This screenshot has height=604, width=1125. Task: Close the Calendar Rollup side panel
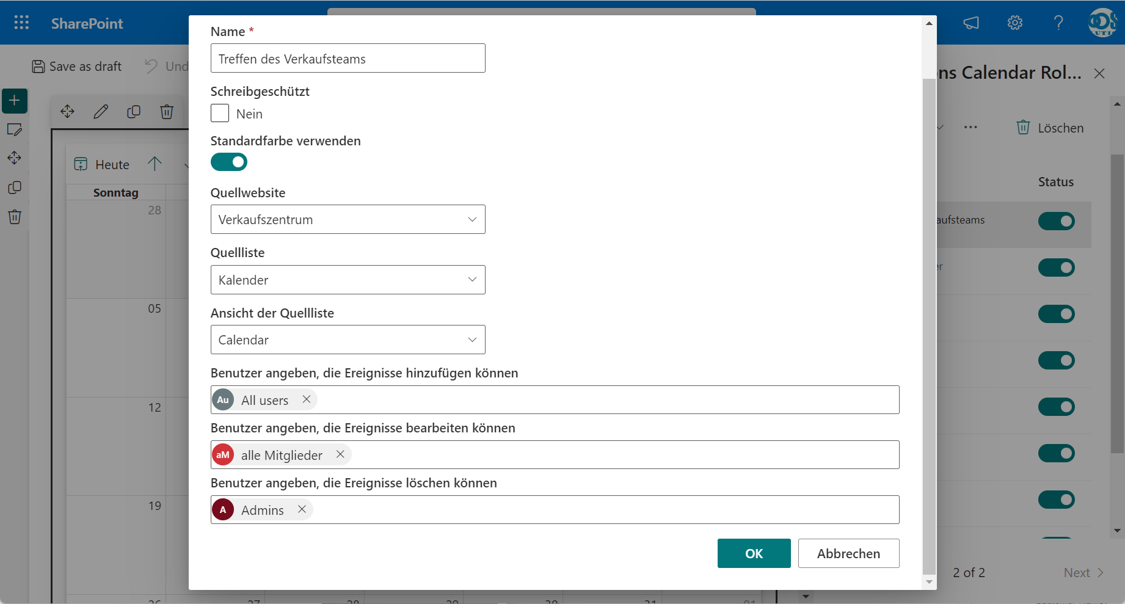(x=1099, y=73)
